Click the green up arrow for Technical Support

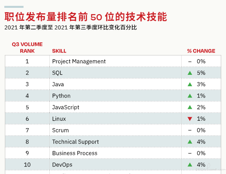coord(190,142)
